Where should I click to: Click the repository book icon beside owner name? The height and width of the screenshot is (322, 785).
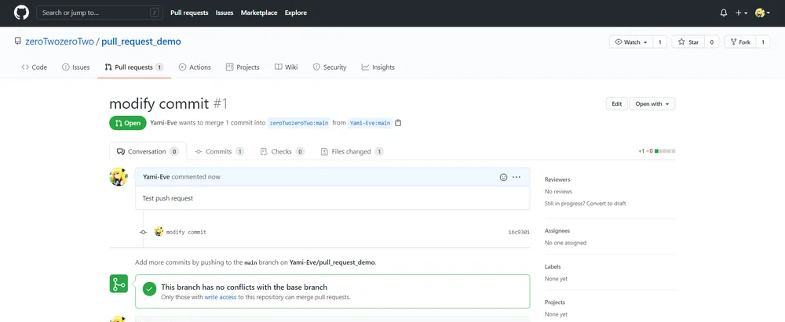click(18, 42)
